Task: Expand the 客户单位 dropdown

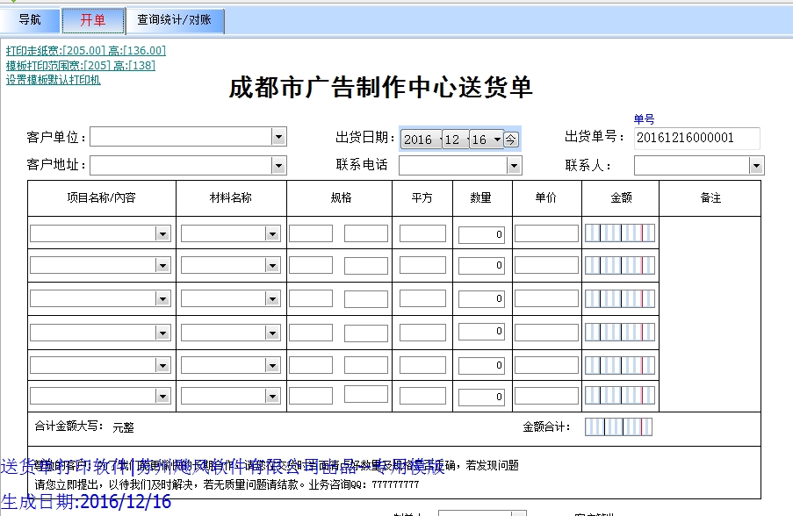Action: point(278,136)
